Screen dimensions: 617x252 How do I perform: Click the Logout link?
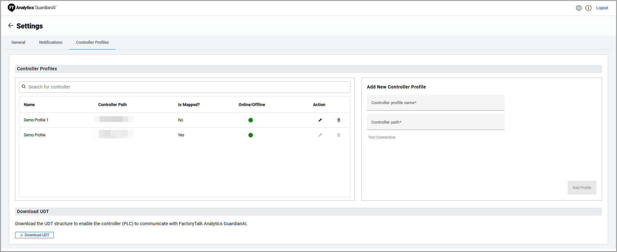602,8
